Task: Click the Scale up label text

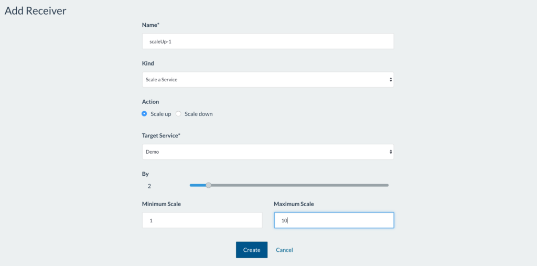Action: coord(160,114)
